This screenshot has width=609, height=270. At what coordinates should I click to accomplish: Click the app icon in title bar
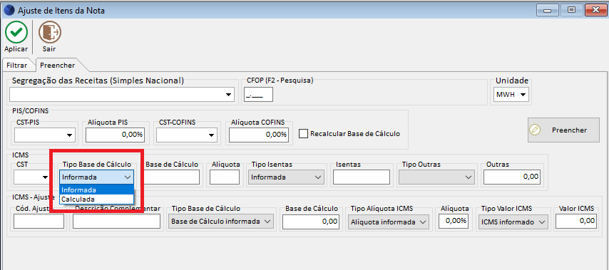tap(8, 10)
